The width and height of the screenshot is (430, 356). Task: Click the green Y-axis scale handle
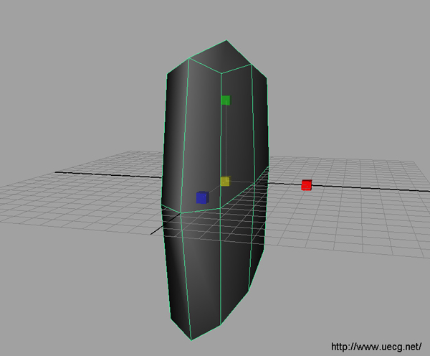click(226, 100)
